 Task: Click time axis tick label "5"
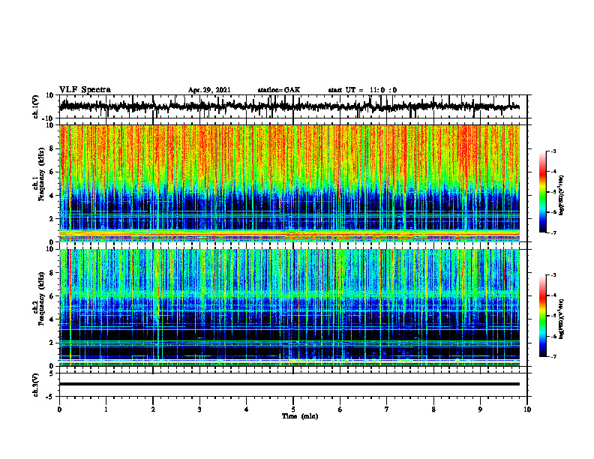click(293, 409)
